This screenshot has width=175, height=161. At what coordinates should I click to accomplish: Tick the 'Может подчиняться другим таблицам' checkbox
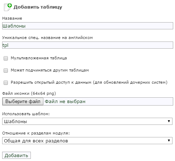[6, 70]
